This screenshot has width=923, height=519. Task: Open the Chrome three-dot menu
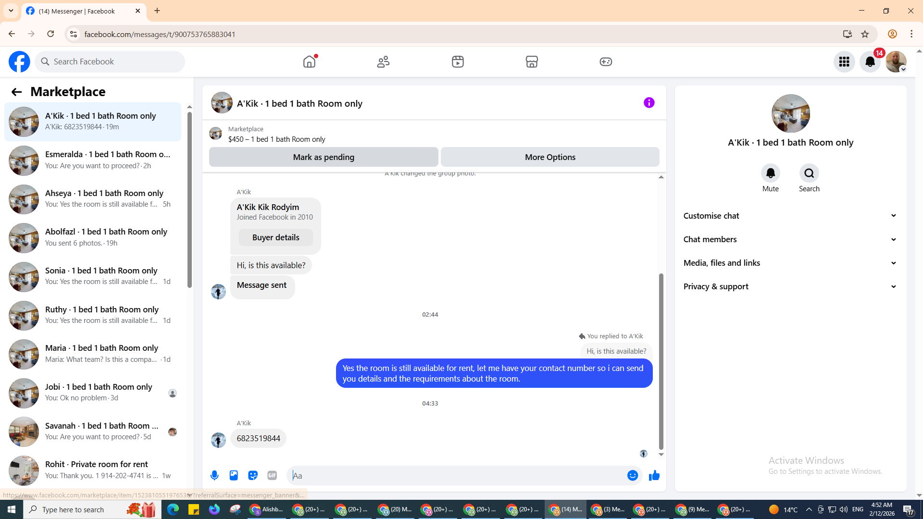pos(911,34)
